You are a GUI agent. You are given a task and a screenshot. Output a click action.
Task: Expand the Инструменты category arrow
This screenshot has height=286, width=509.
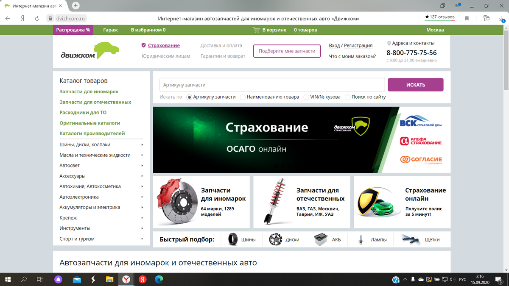point(142,228)
